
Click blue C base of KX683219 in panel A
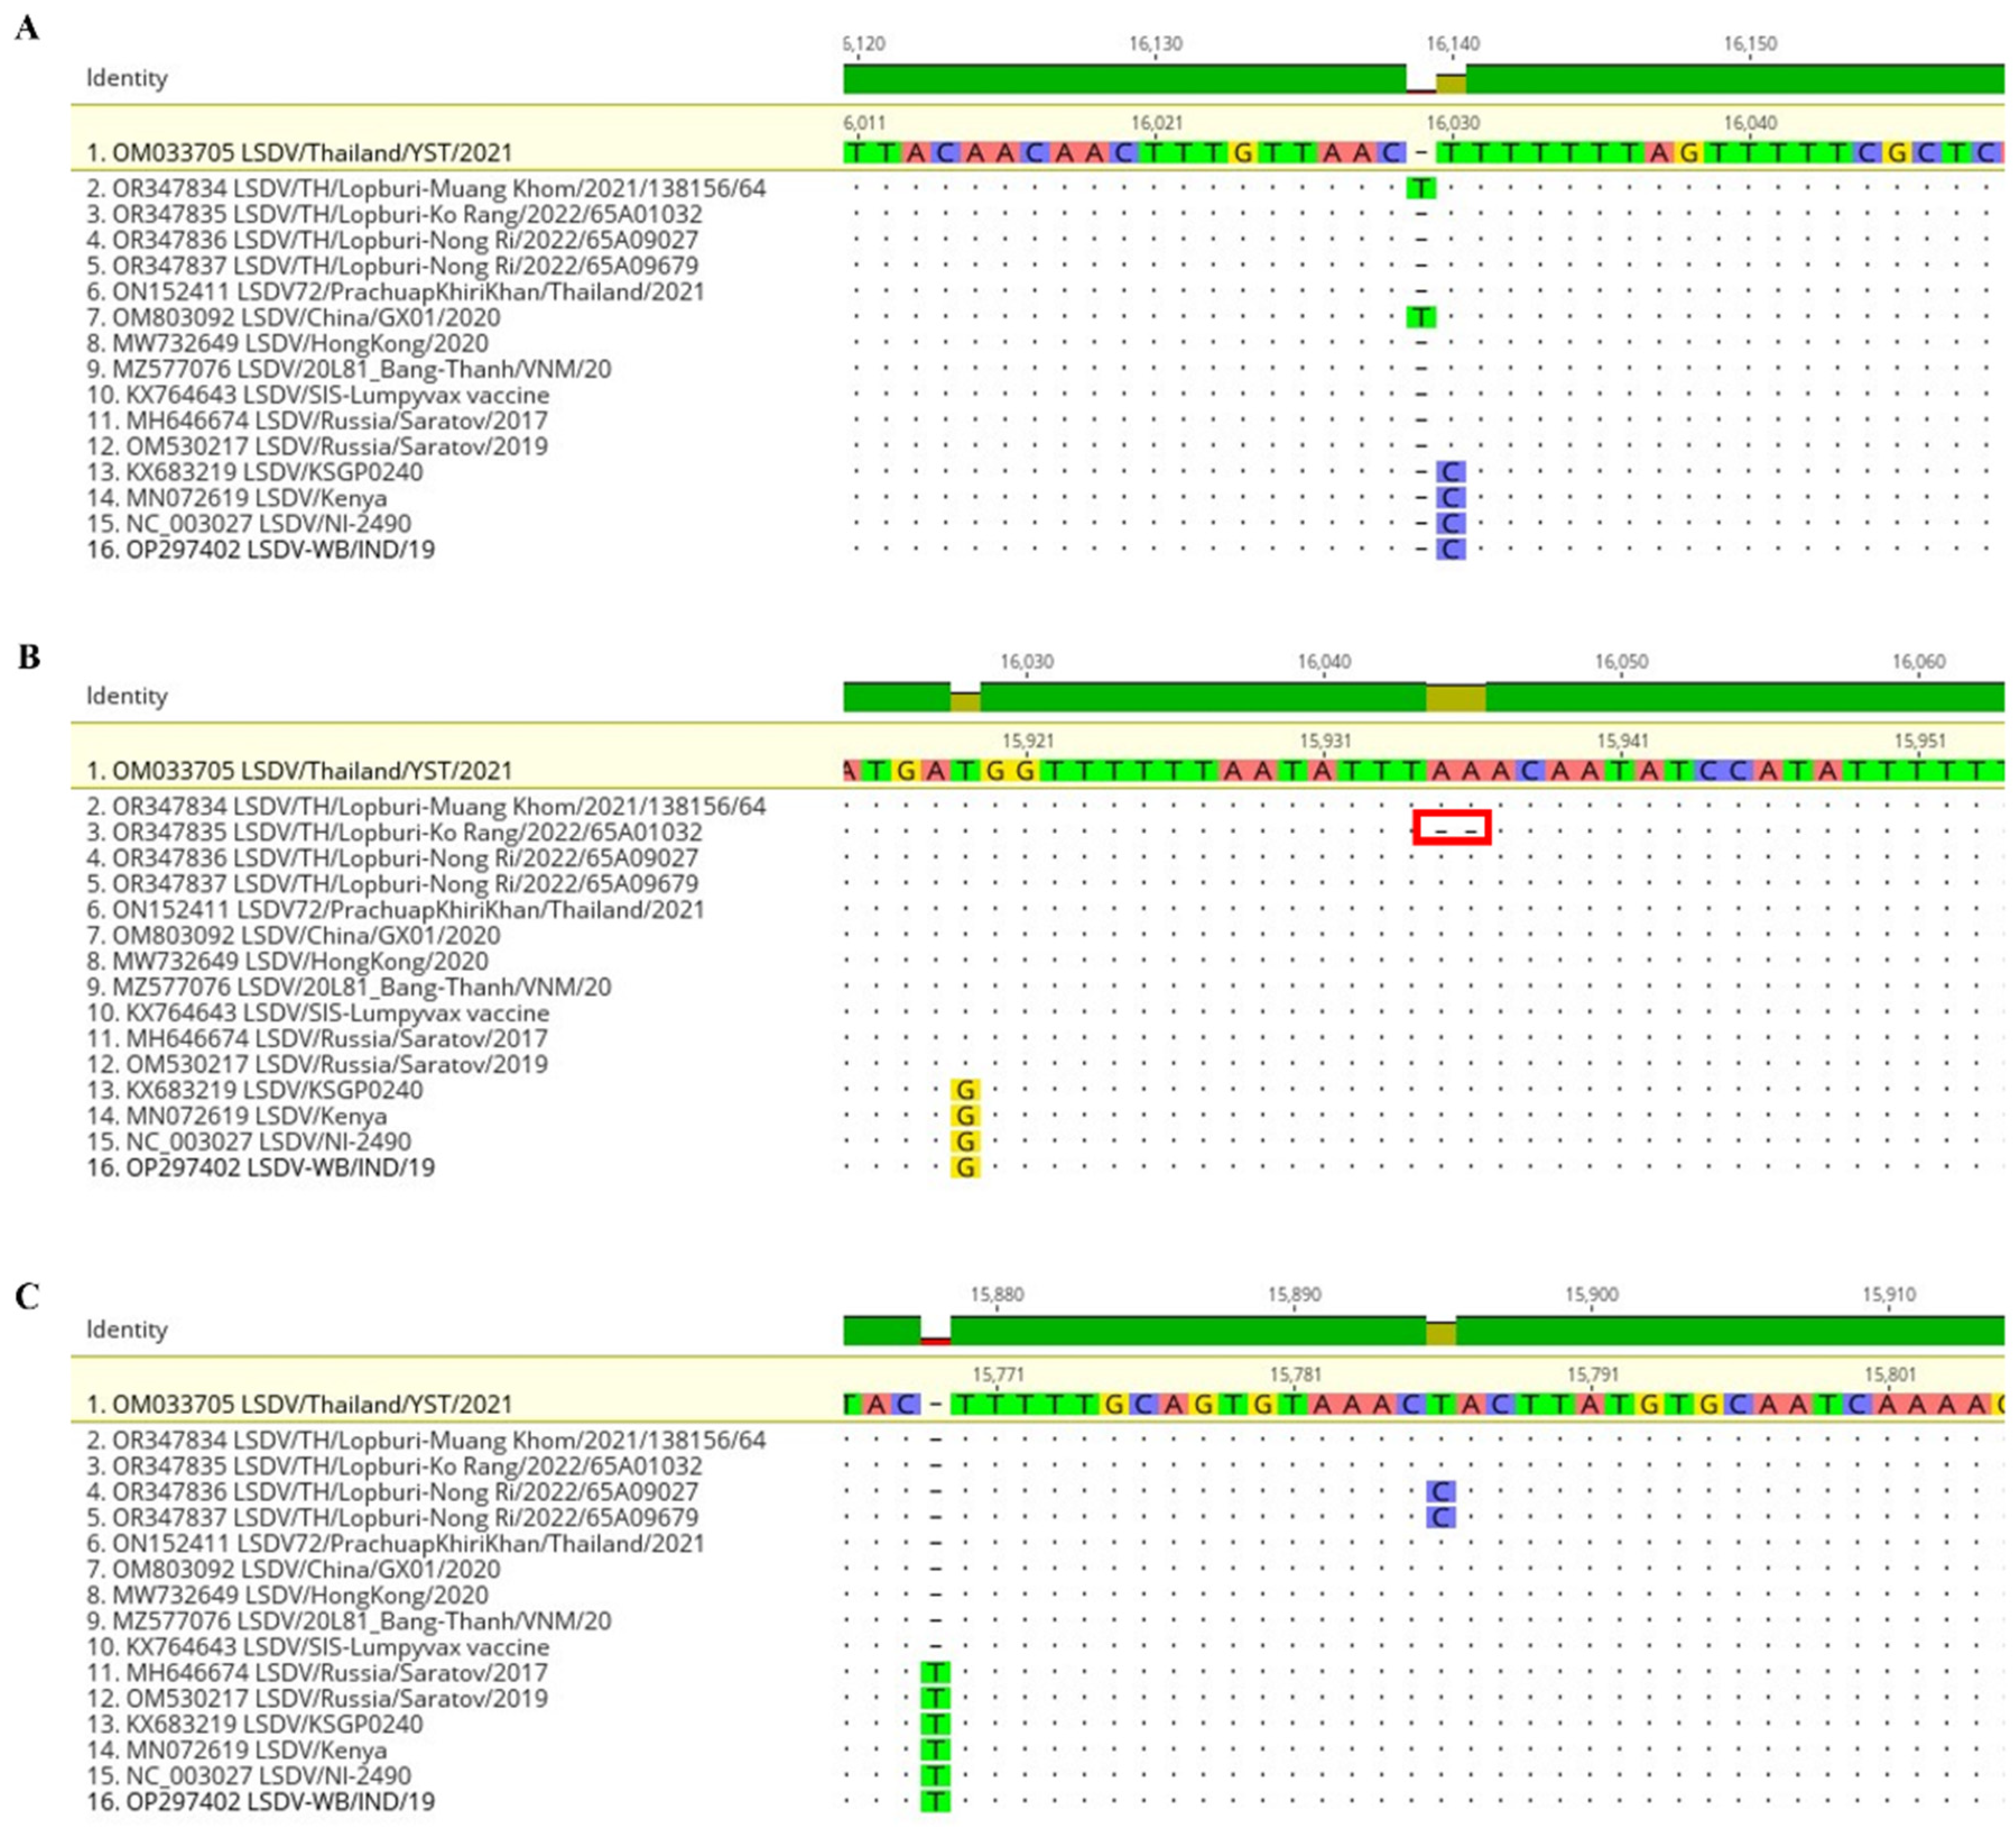pyautogui.click(x=1450, y=472)
